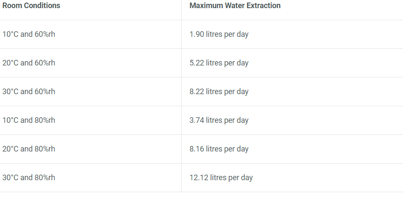Select the 20°C and 80%rh cell
Viewport: 403px width, 205px height.
(x=29, y=149)
